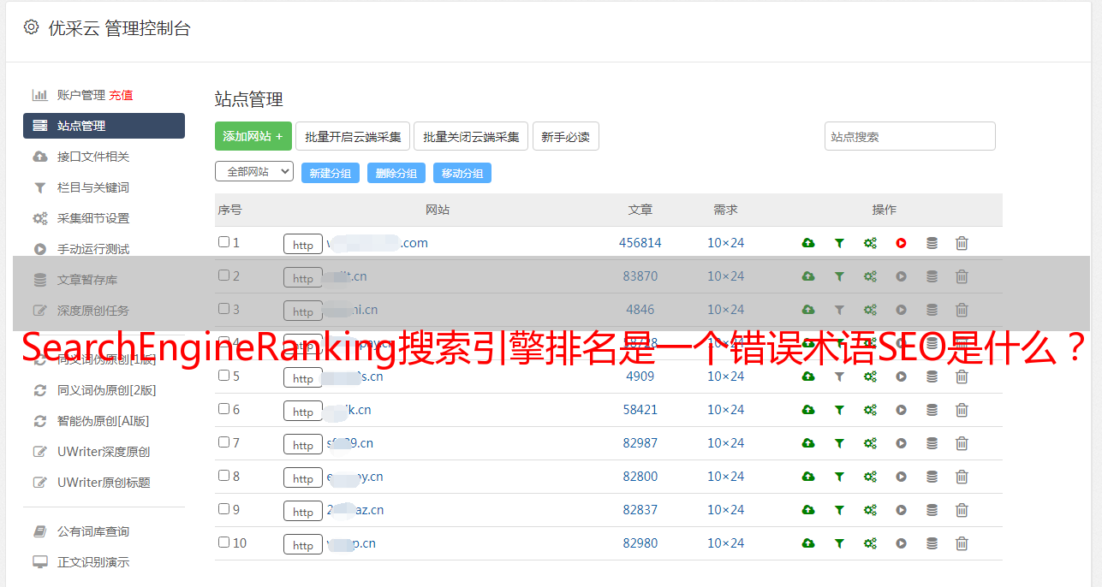1102x587 pixels.
Task: Click trash icon in row 3
Action: tap(962, 310)
